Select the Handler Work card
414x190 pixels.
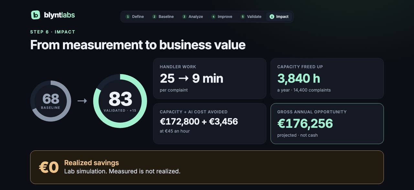coord(210,78)
